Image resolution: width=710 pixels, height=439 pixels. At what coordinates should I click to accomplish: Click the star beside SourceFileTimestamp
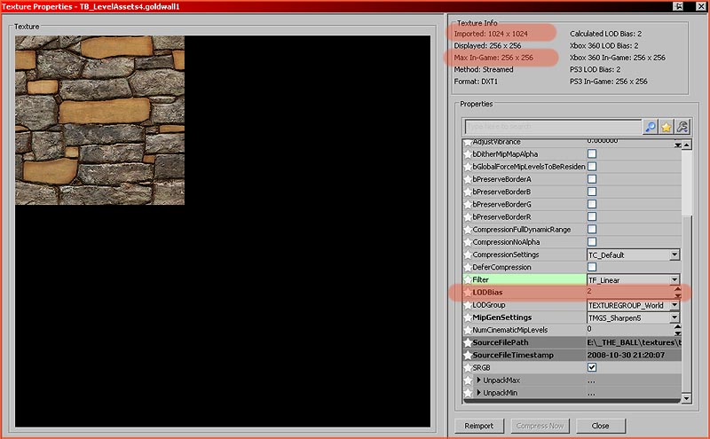point(468,356)
